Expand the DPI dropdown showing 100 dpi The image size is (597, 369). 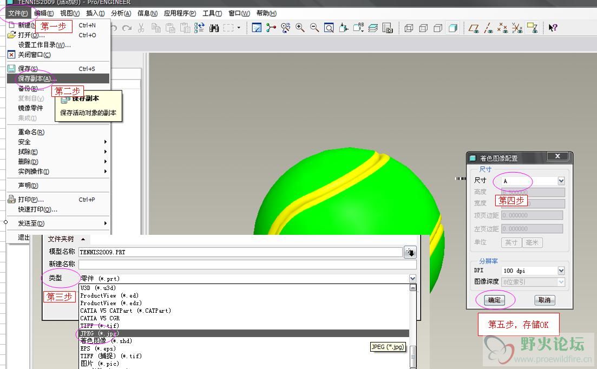(561, 271)
